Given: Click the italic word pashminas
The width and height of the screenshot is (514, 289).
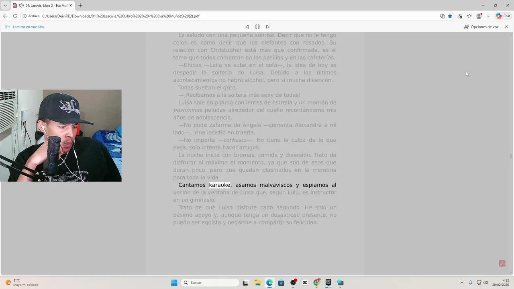Looking at the screenshot, I should [188, 110].
